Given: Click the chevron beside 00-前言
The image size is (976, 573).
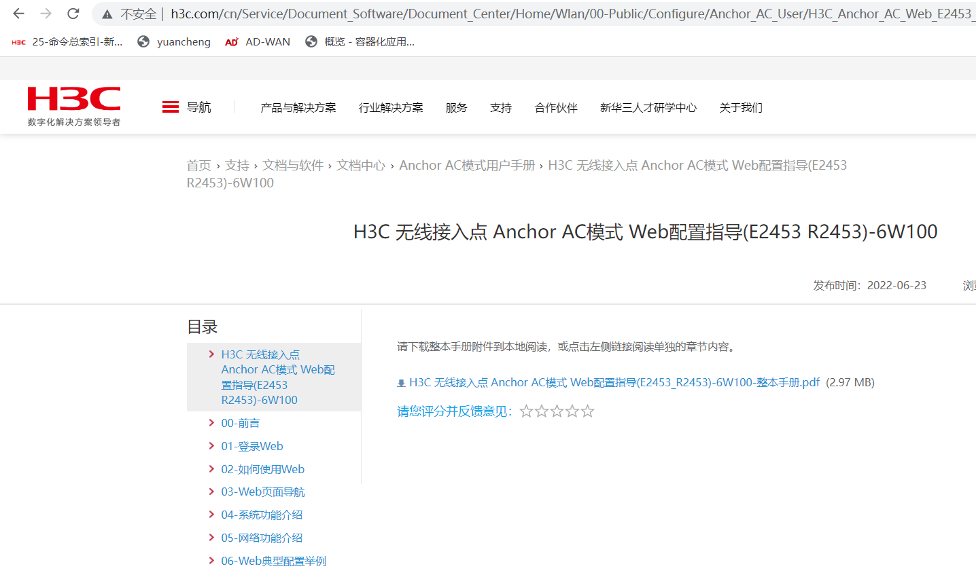Looking at the screenshot, I should [x=211, y=423].
